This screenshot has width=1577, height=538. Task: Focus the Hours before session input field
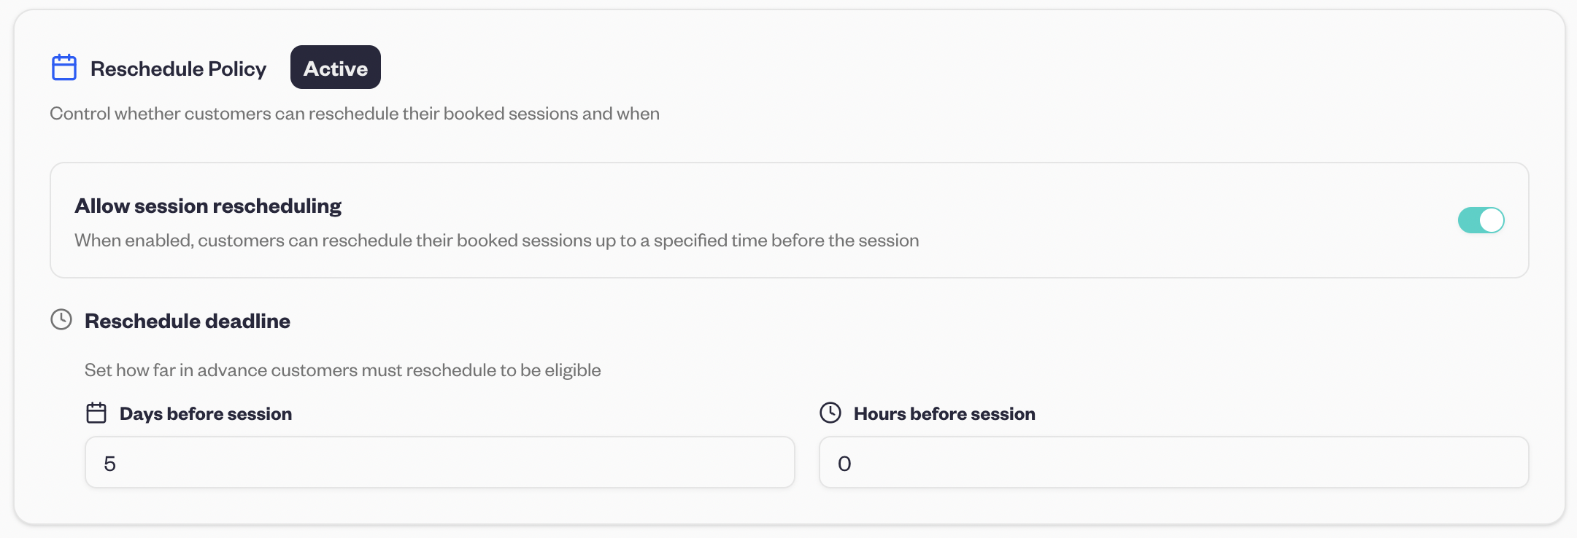pos(1173,462)
